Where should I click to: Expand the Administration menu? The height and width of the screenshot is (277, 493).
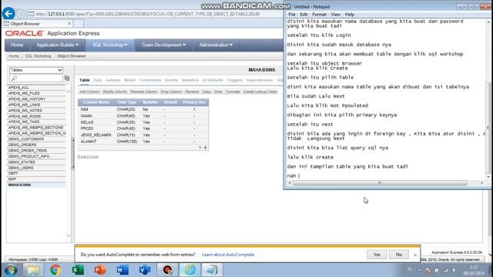click(x=216, y=45)
